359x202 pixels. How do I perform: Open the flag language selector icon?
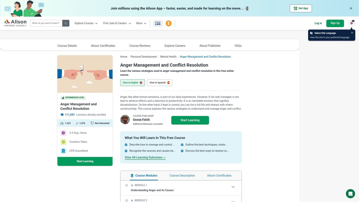351,23
